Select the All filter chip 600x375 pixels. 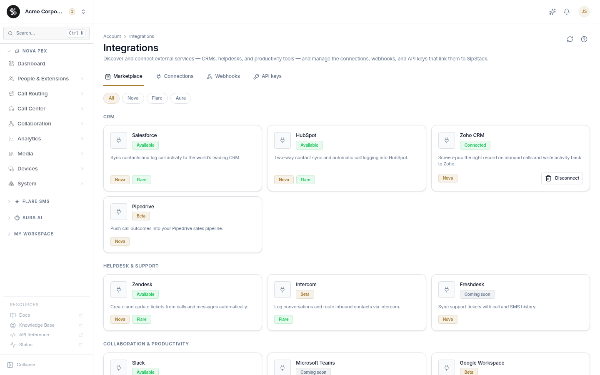click(111, 98)
